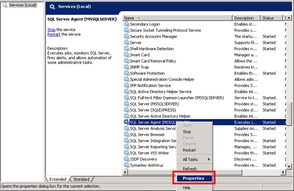Screen dimensions: 294x191
Task: Click the Services (Local) header gear icon
Action: point(52,7)
